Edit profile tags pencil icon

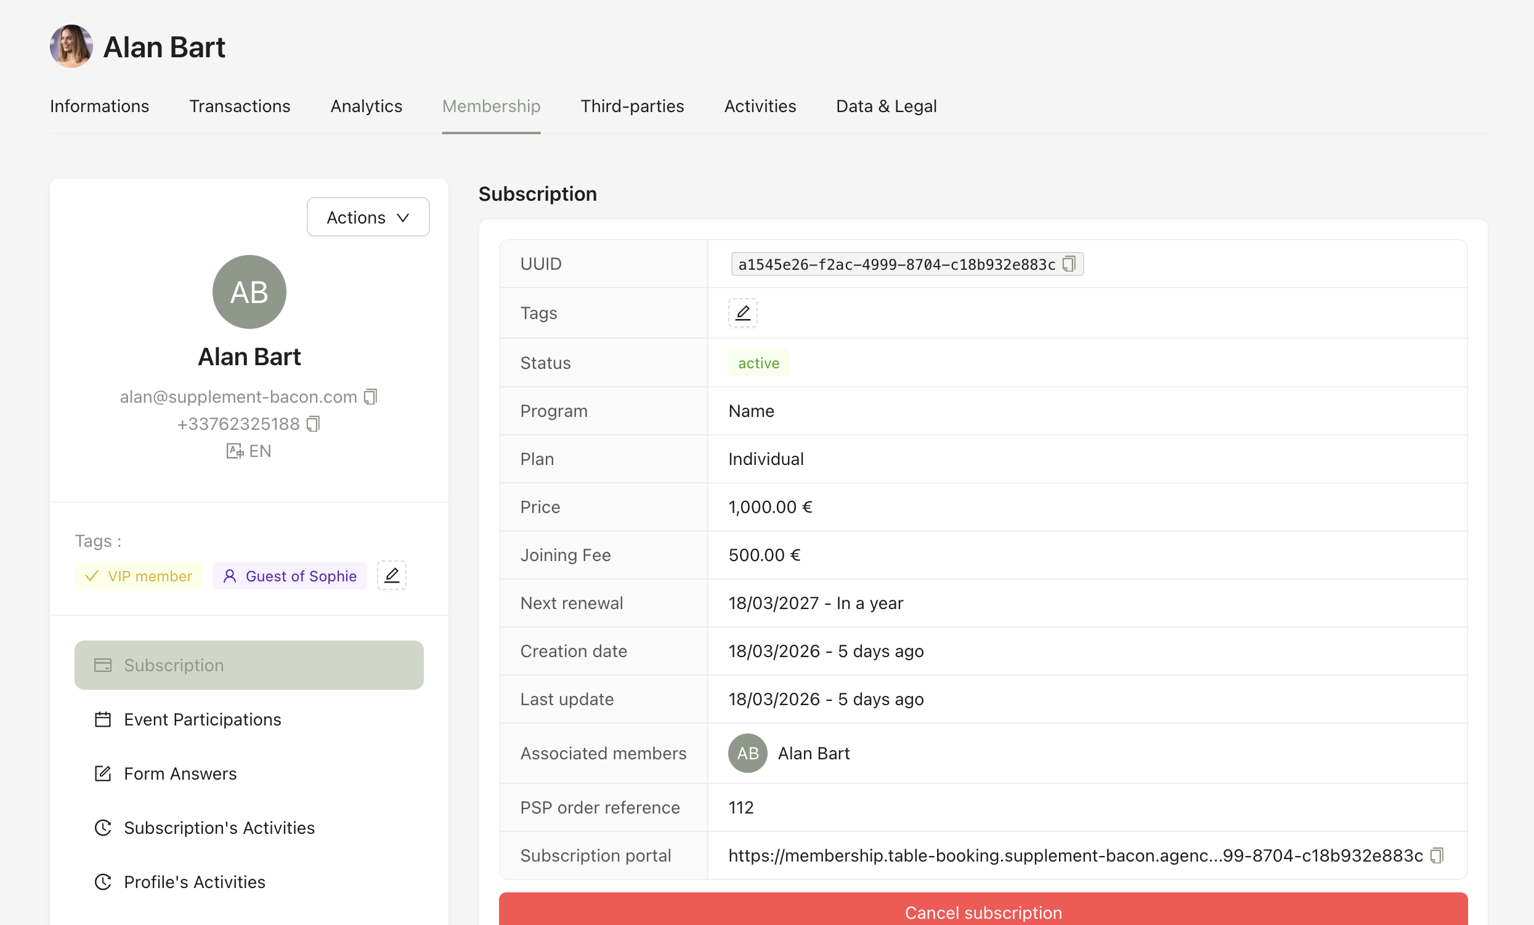[392, 575]
